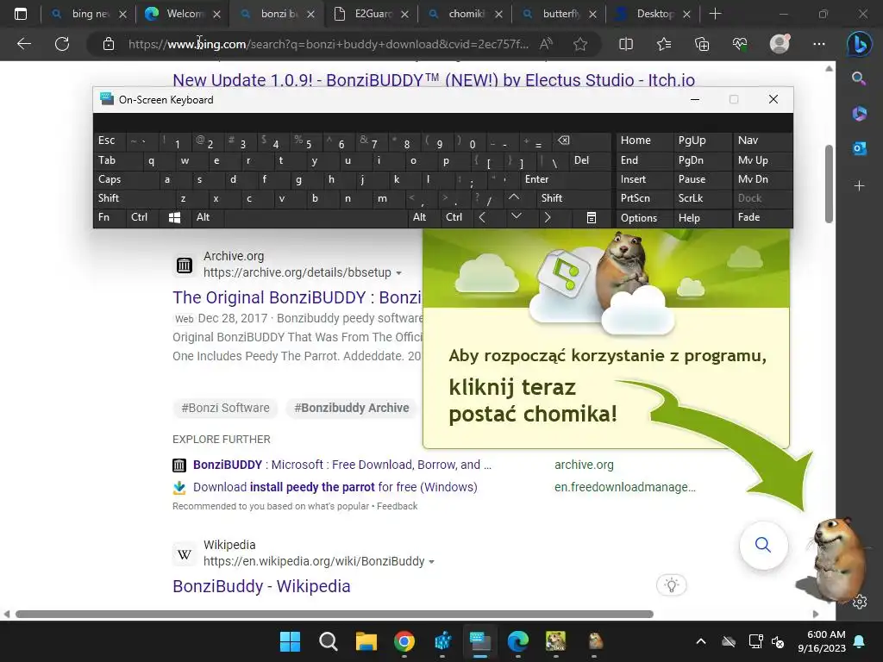Viewport: 883px width, 662px height.
Task: Open a new tab with plus button
Action: click(715, 14)
